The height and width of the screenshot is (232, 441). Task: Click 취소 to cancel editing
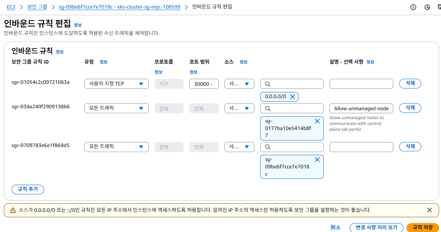[x=336, y=227]
